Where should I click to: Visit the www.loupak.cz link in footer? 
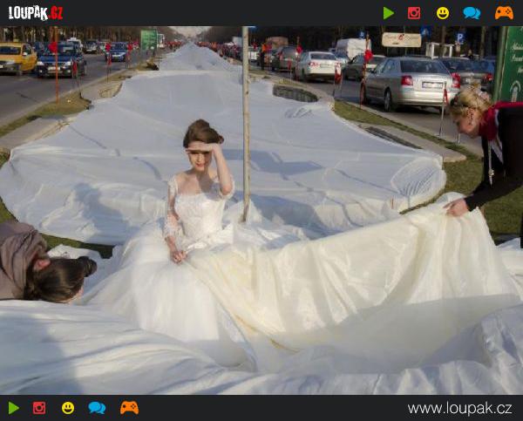pyautogui.click(x=459, y=408)
